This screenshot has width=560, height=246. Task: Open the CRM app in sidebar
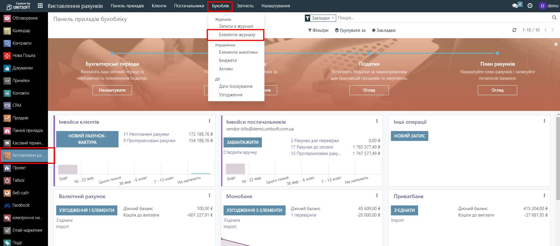[x=17, y=105]
